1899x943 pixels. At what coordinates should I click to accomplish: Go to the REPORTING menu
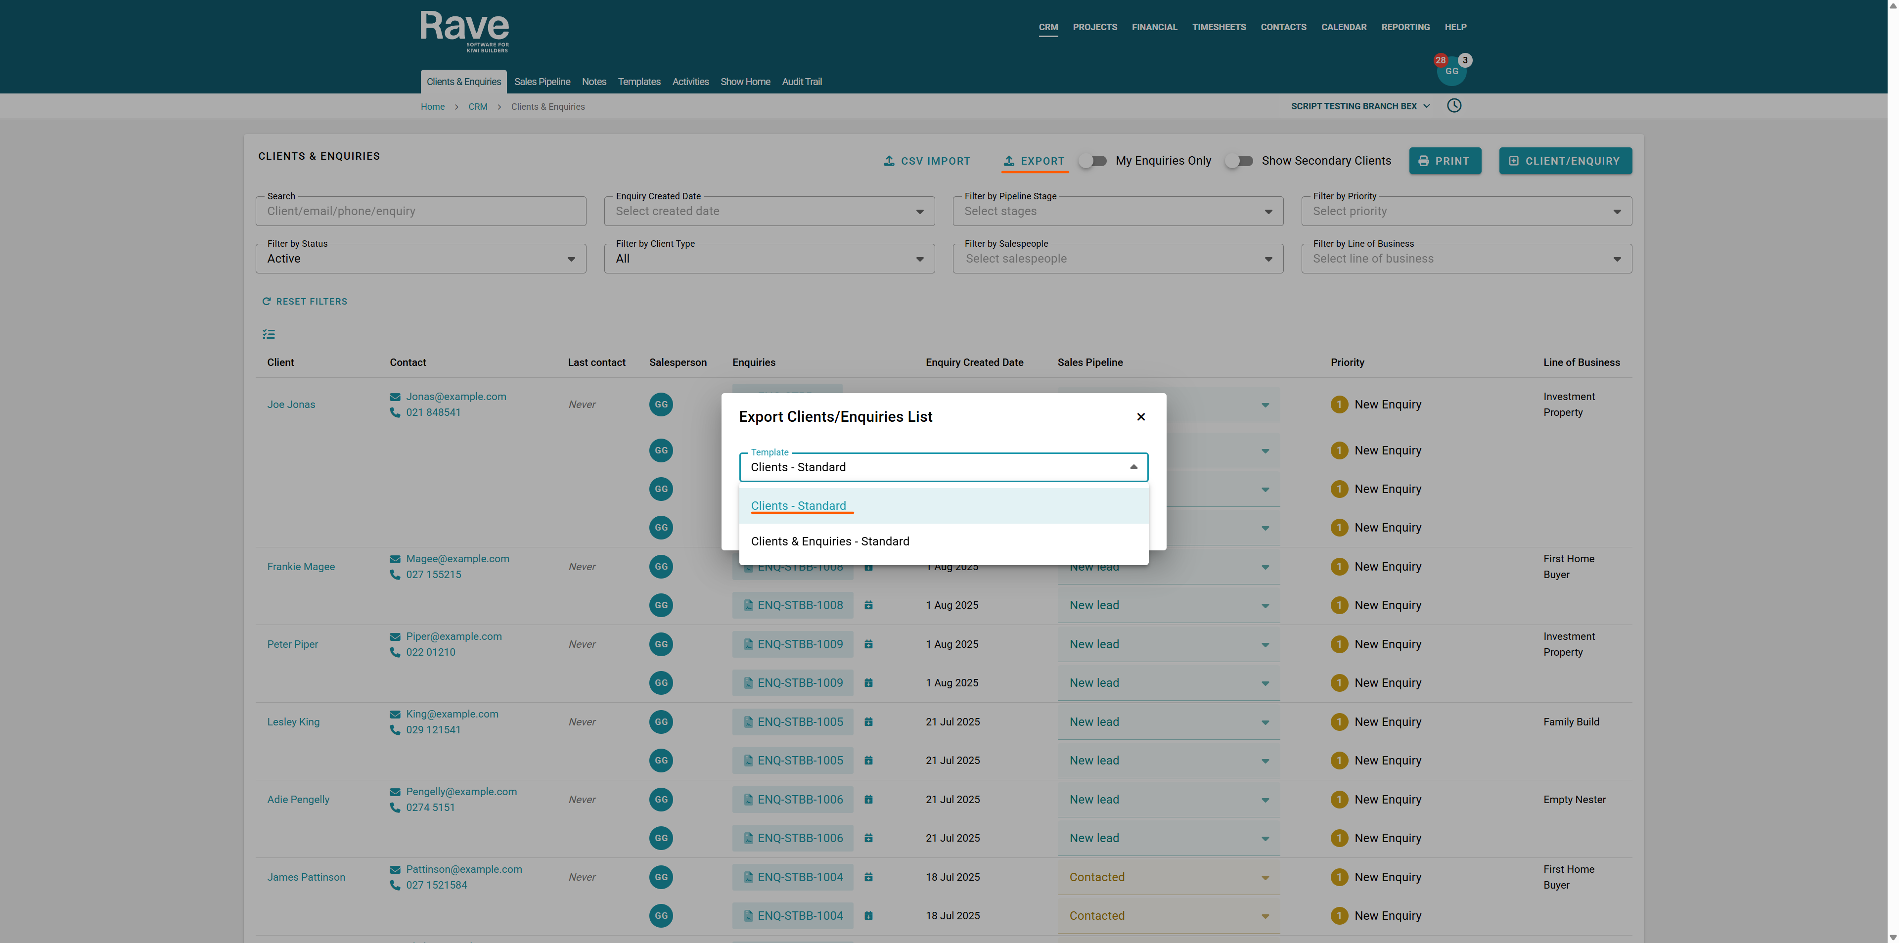[1405, 27]
